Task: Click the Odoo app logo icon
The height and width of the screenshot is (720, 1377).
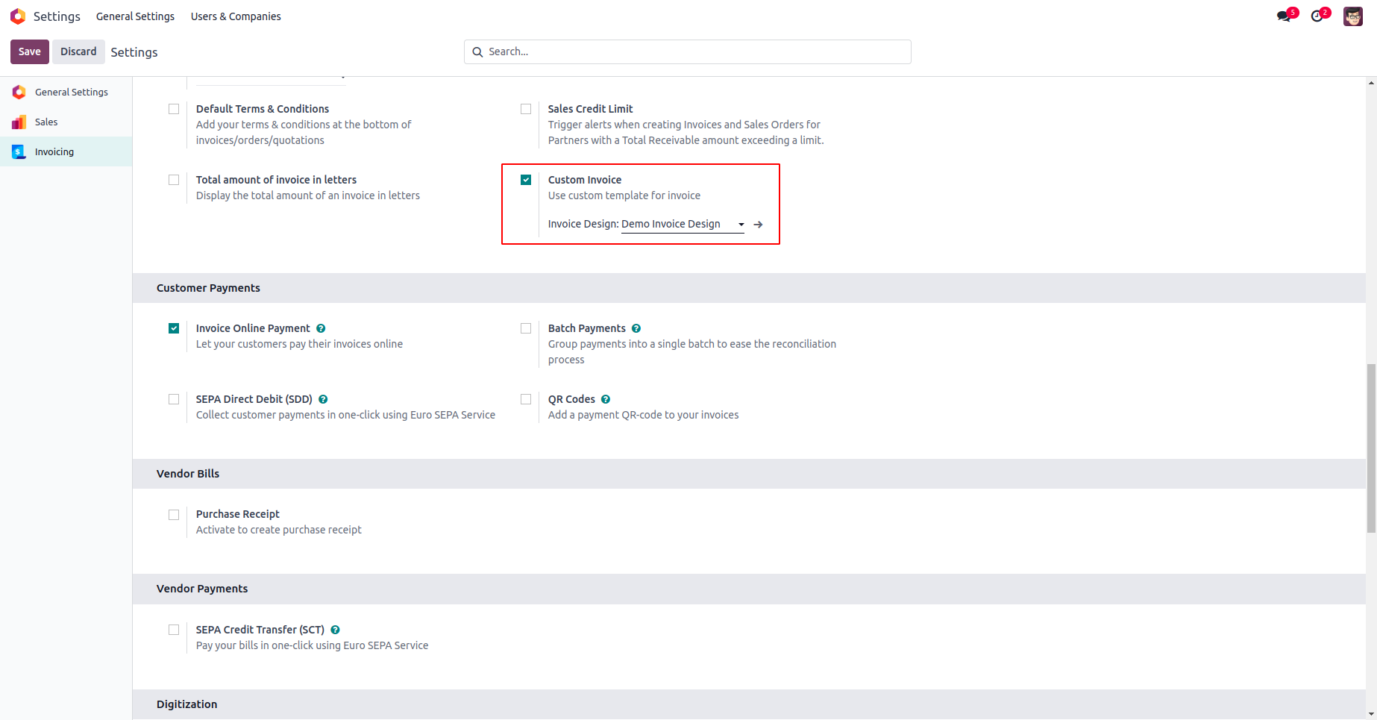Action: point(18,16)
